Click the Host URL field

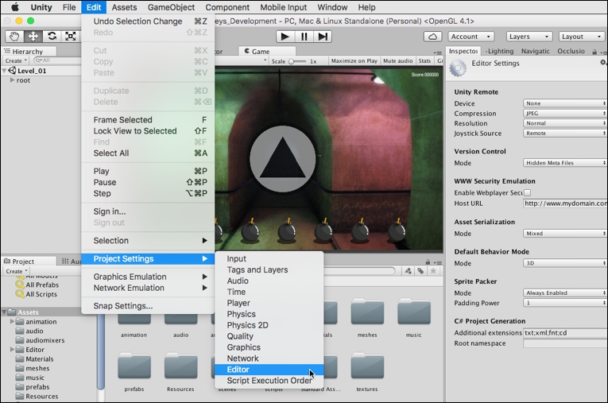[565, 203]
